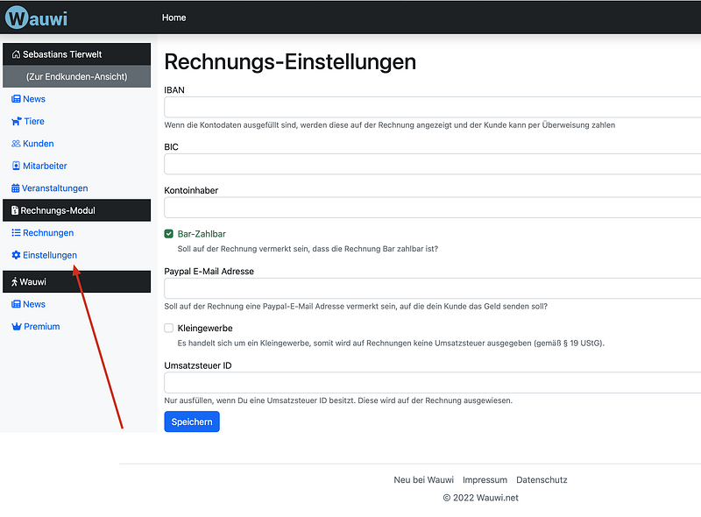Click the Wauwi logo
Image resolution: width=701 pixels, height=517 pixels.
[x=36, y=17]
